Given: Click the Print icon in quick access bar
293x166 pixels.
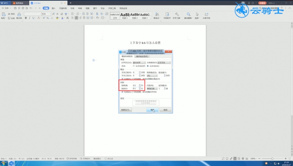Looking at the screenshot, I should click(x=23, y=8).
